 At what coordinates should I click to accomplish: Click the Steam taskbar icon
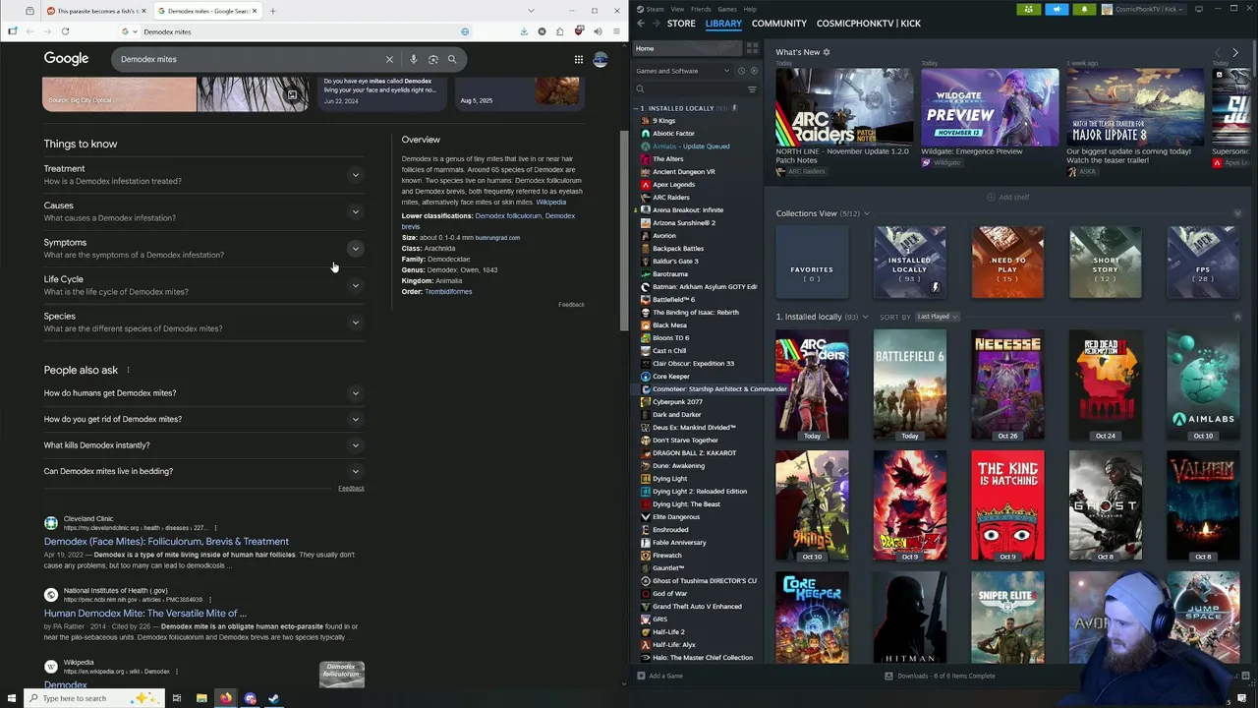[x=274, y=698]
